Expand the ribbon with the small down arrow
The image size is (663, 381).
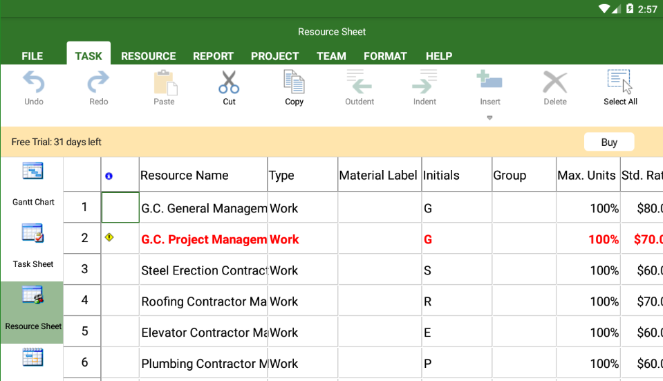489,118
